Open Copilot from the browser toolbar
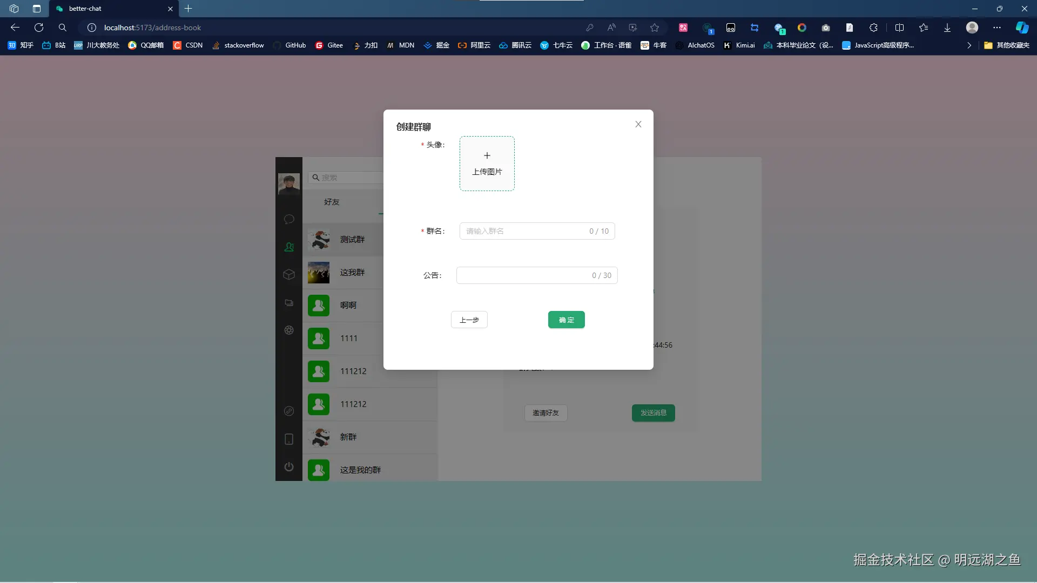The image size is (1037, 583). pos(1022,28)
